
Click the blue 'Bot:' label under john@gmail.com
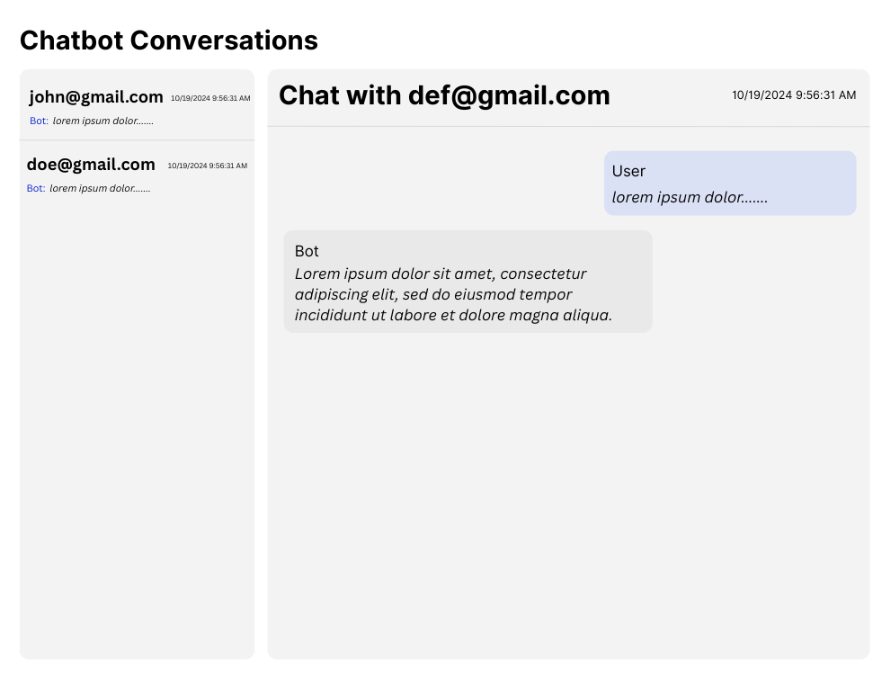[x=40, y=121]
